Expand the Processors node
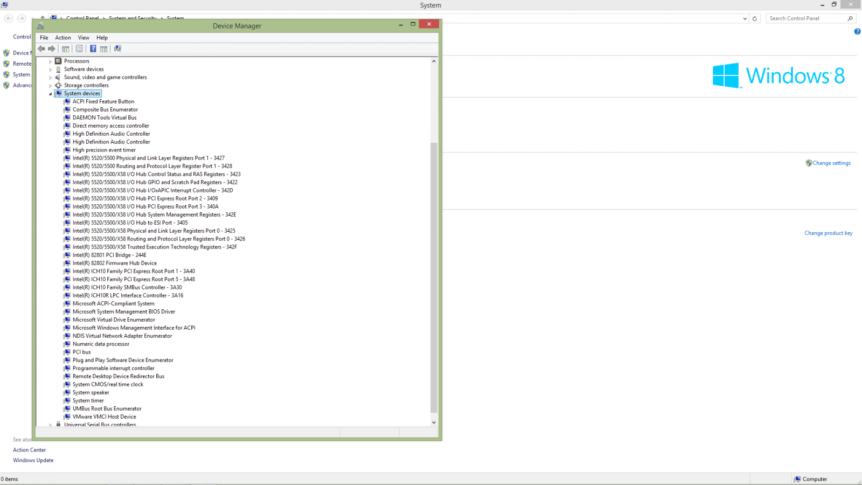The width and height of the screenshot is (862, 485). click(x=51, y=61)
